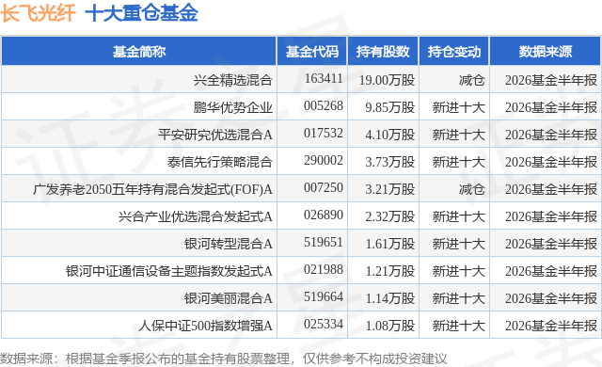
Task: Select fund name 平安研究优选混合A
Action: [215, 135]
